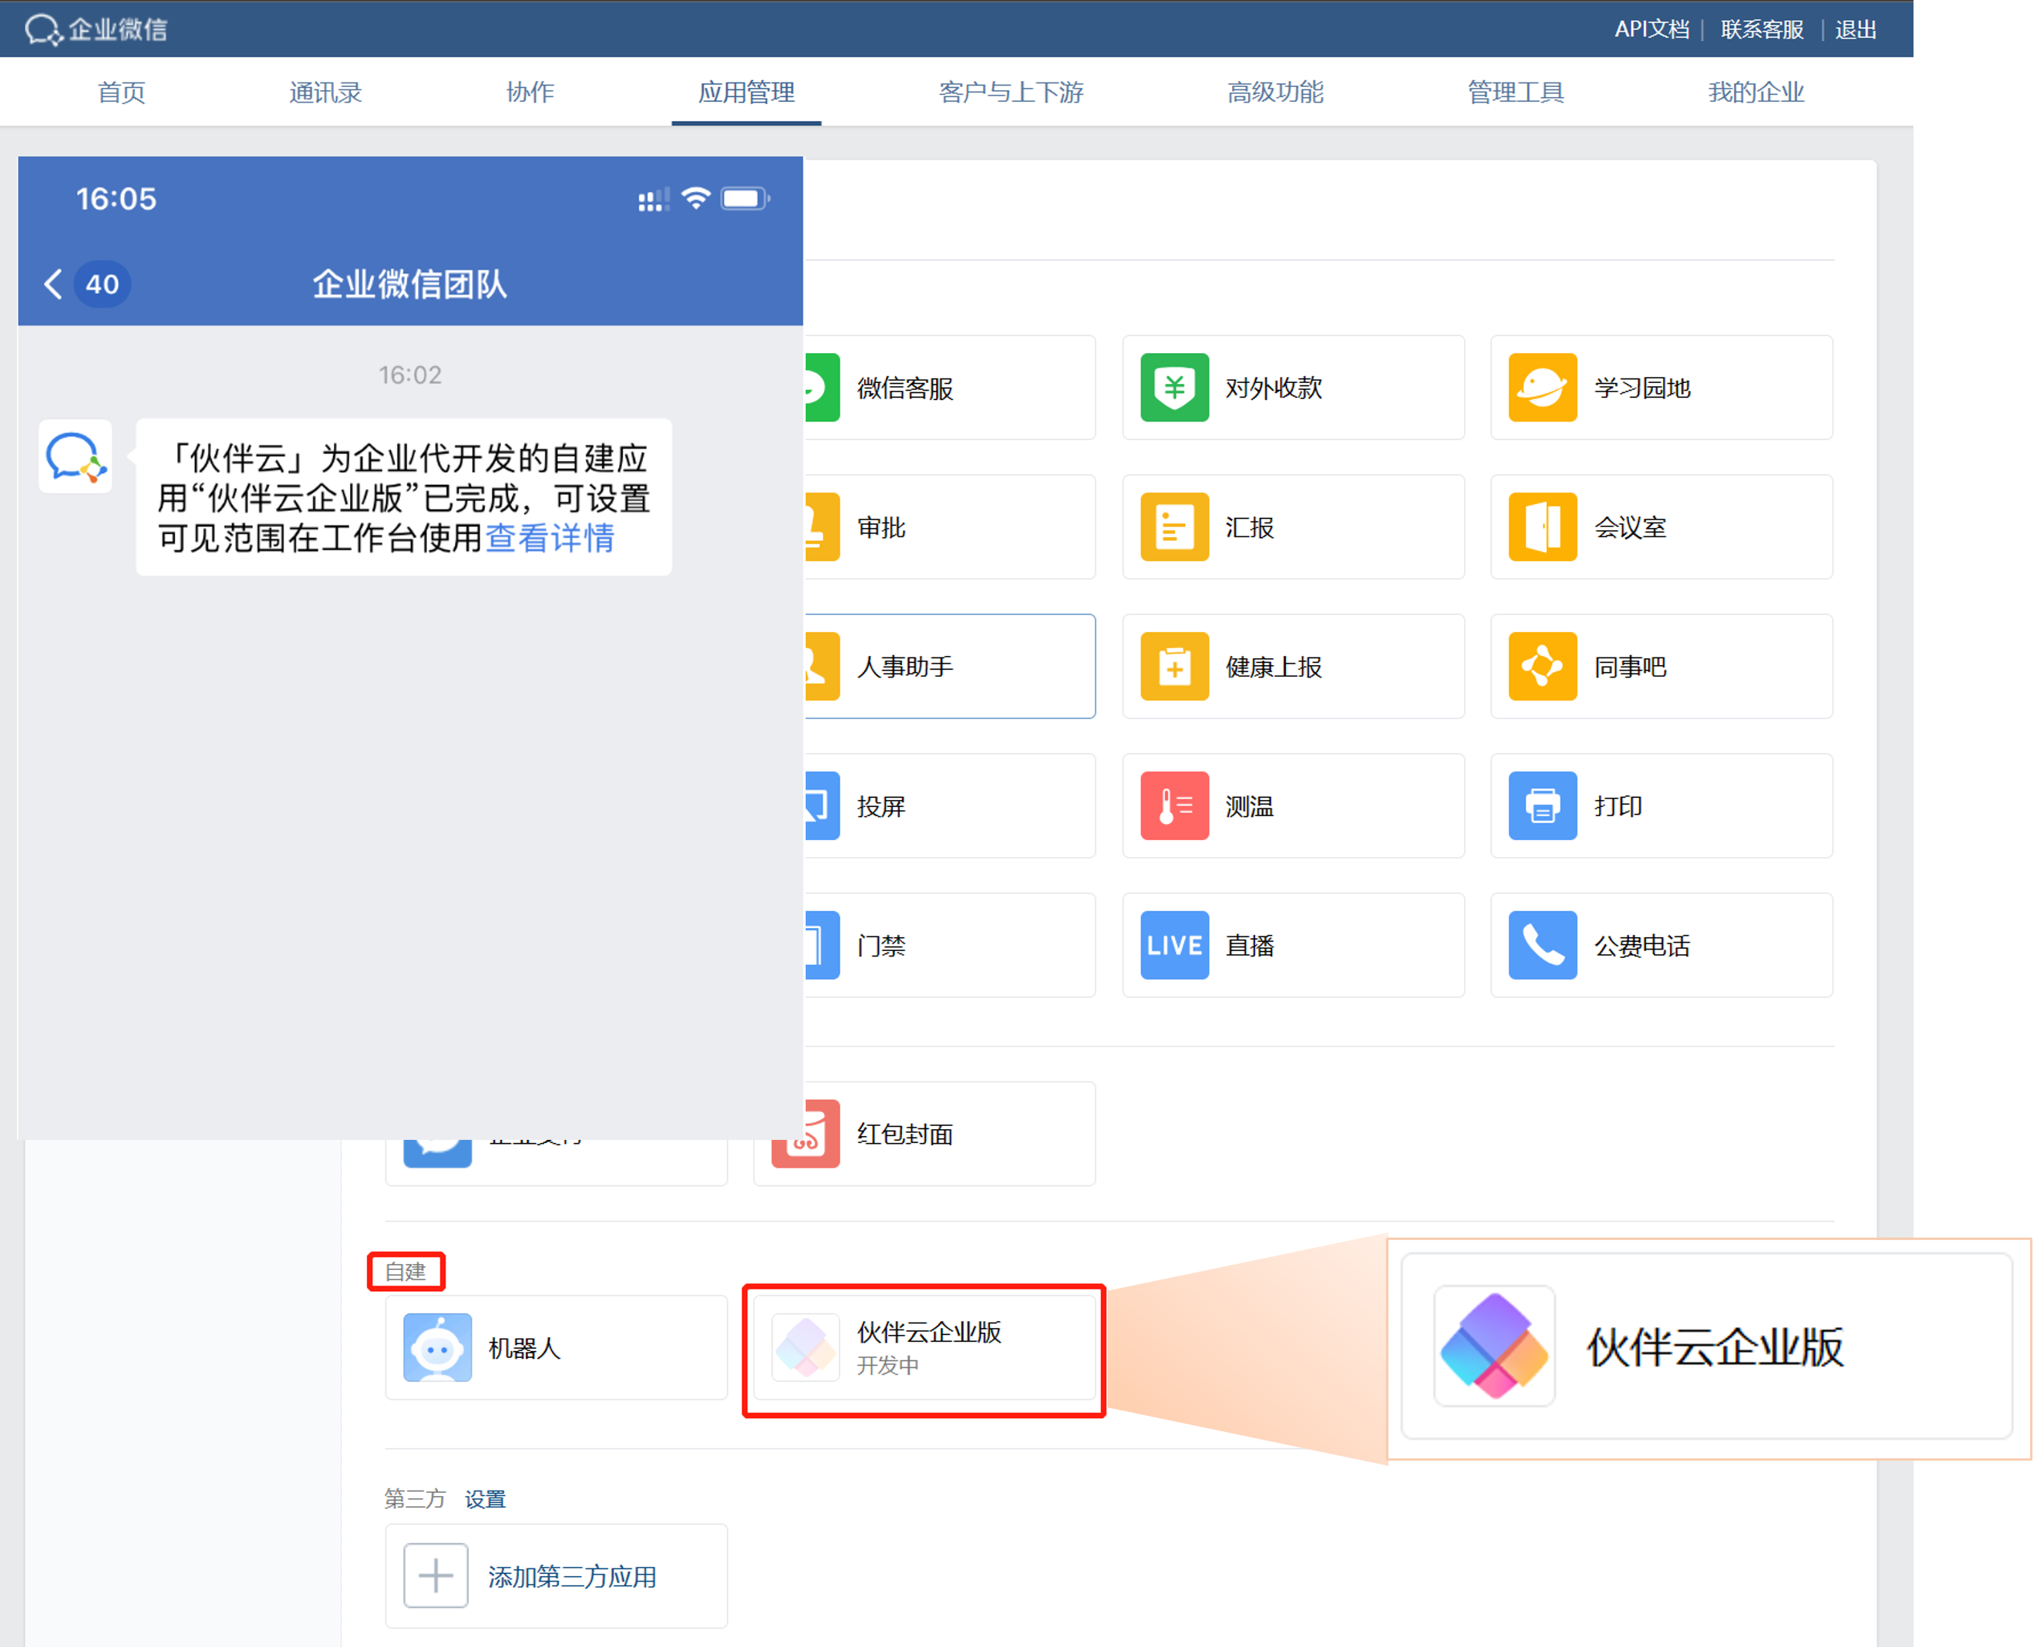This screenshot has width=2033, height=1647.
Task: Go to the 我的企业 tab
Action: click(1756, 92)
